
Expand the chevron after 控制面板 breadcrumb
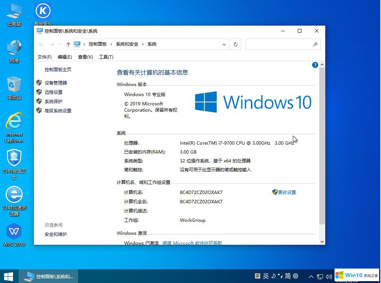[x=111, y=44]
